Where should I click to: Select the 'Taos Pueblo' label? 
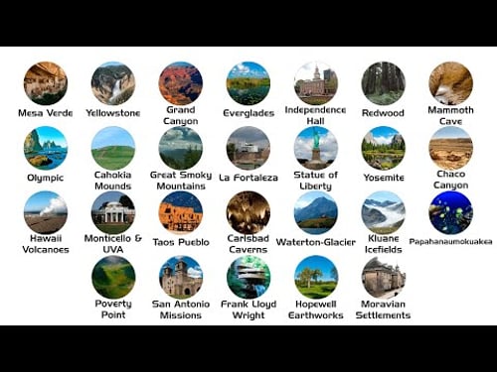(181, 242)
